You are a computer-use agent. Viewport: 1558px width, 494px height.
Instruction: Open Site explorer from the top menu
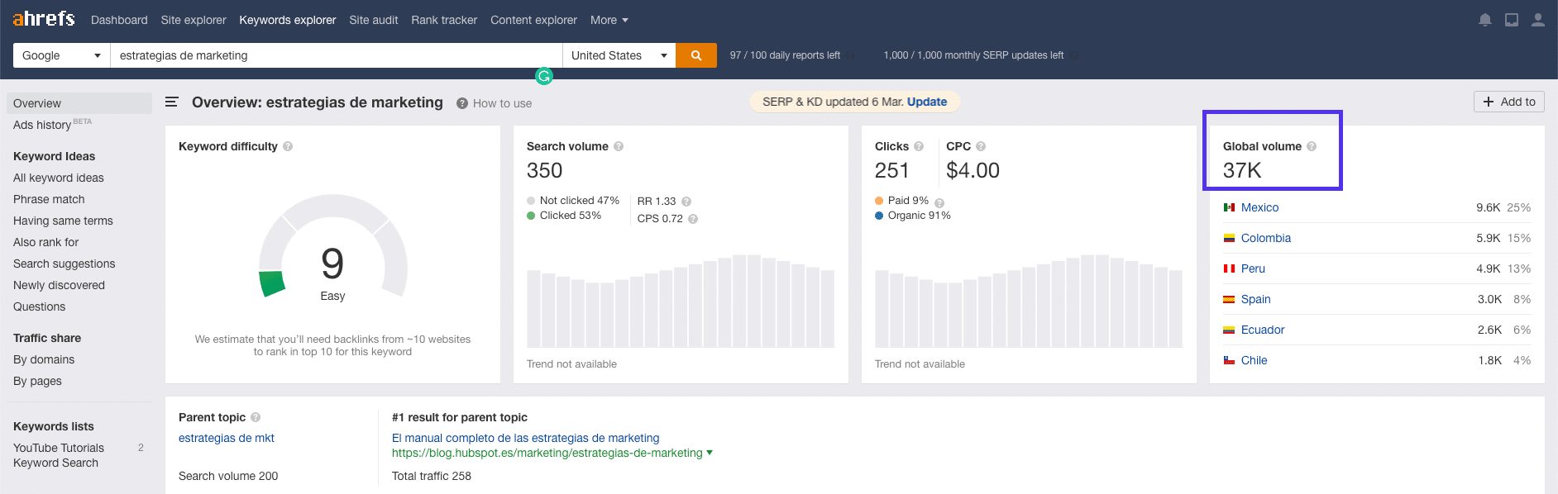(x=194, y=20)
